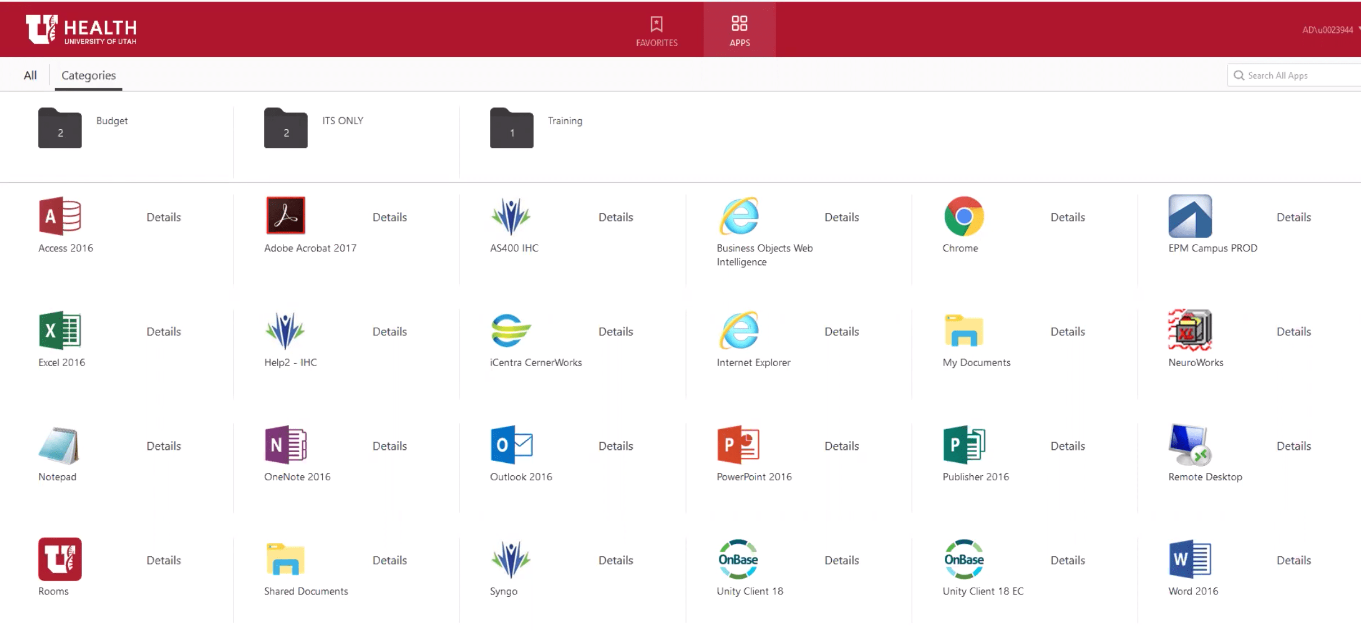Launch the iCentra CernerWorks icon

point(511,330)
